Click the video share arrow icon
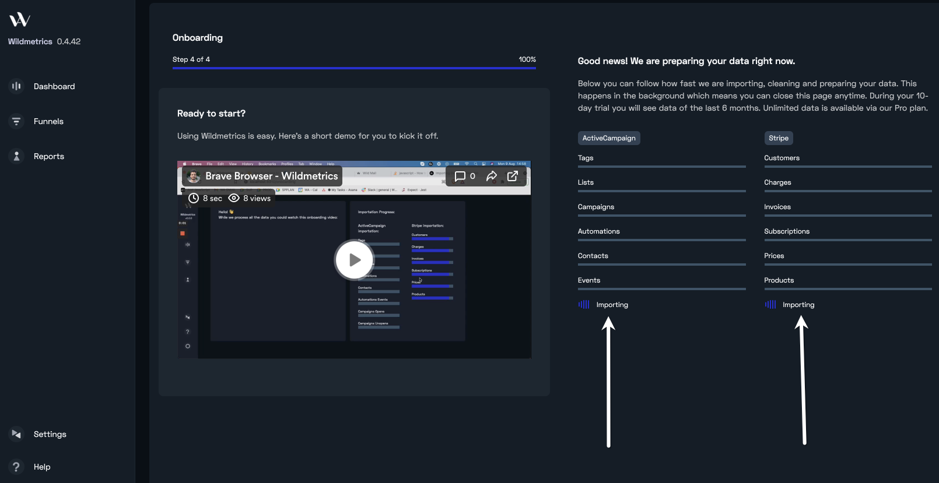The height and width of the screenshot is (483, 939). (492, 176)
